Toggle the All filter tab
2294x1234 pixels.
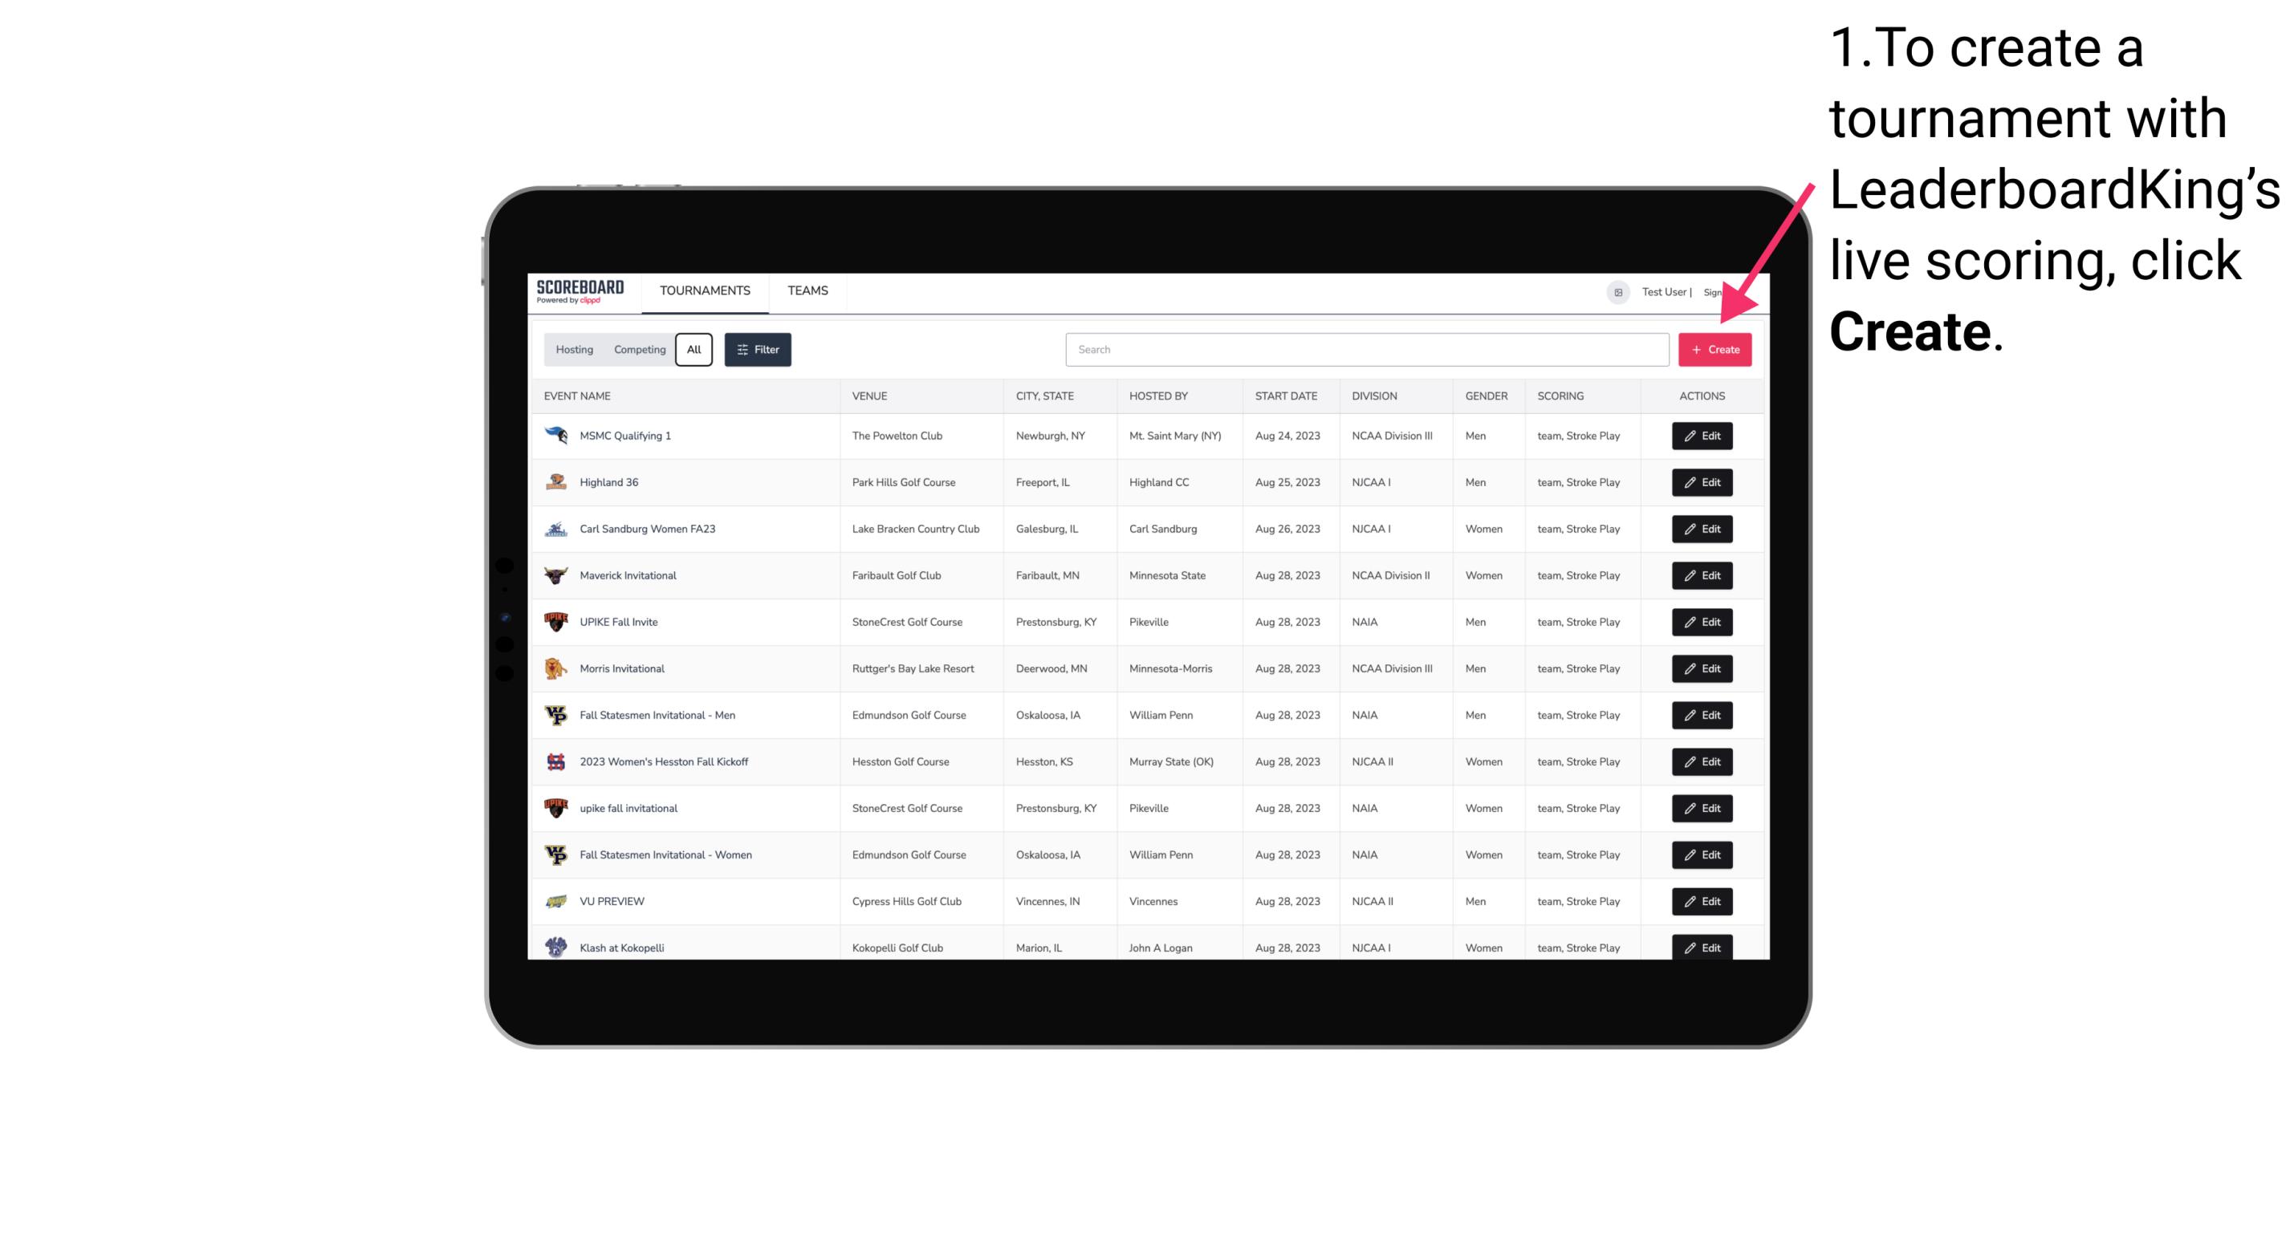(693, 350)
